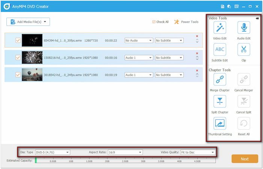The width and height of the screenshot is (263, 169).
Task: Uncheck the 1508216-hd video checkbox
Action: coord(18,58)
